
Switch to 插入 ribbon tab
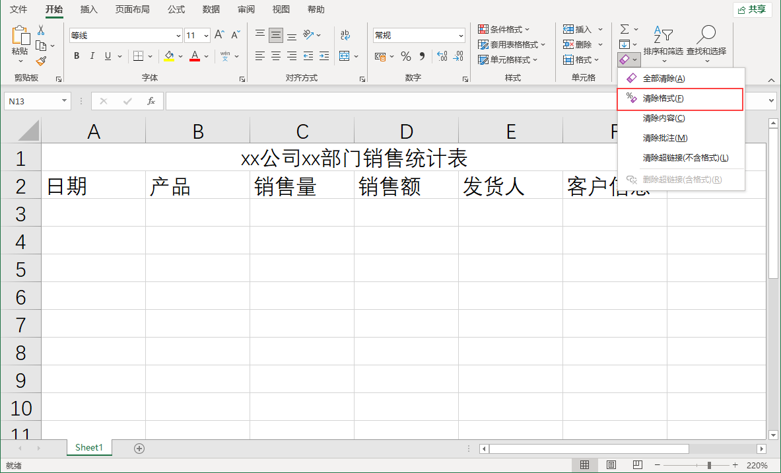click(x=88, y=9)
